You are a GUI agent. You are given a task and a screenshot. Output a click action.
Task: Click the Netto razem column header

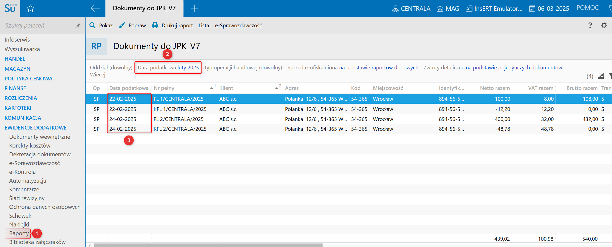tap(495, 88)
